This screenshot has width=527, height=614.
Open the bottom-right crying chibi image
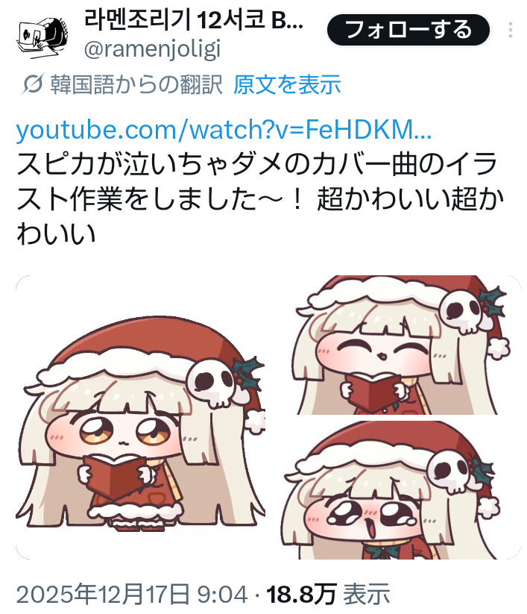click(400, 490)
